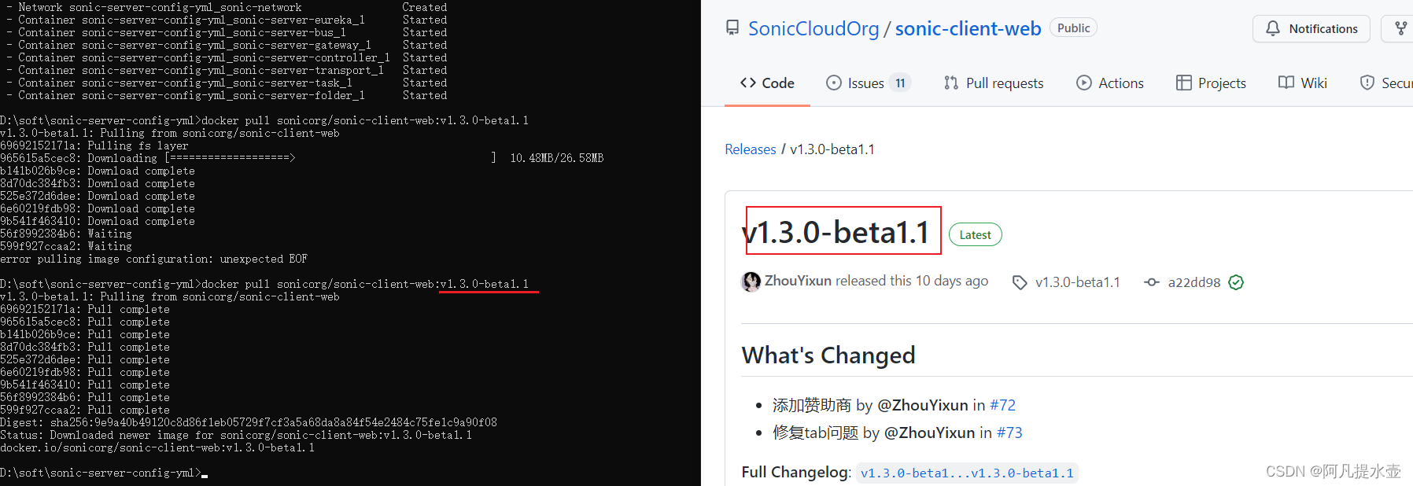Click the Pull requests merge icon
The image size is (1413, 486).
click(951, 83)
